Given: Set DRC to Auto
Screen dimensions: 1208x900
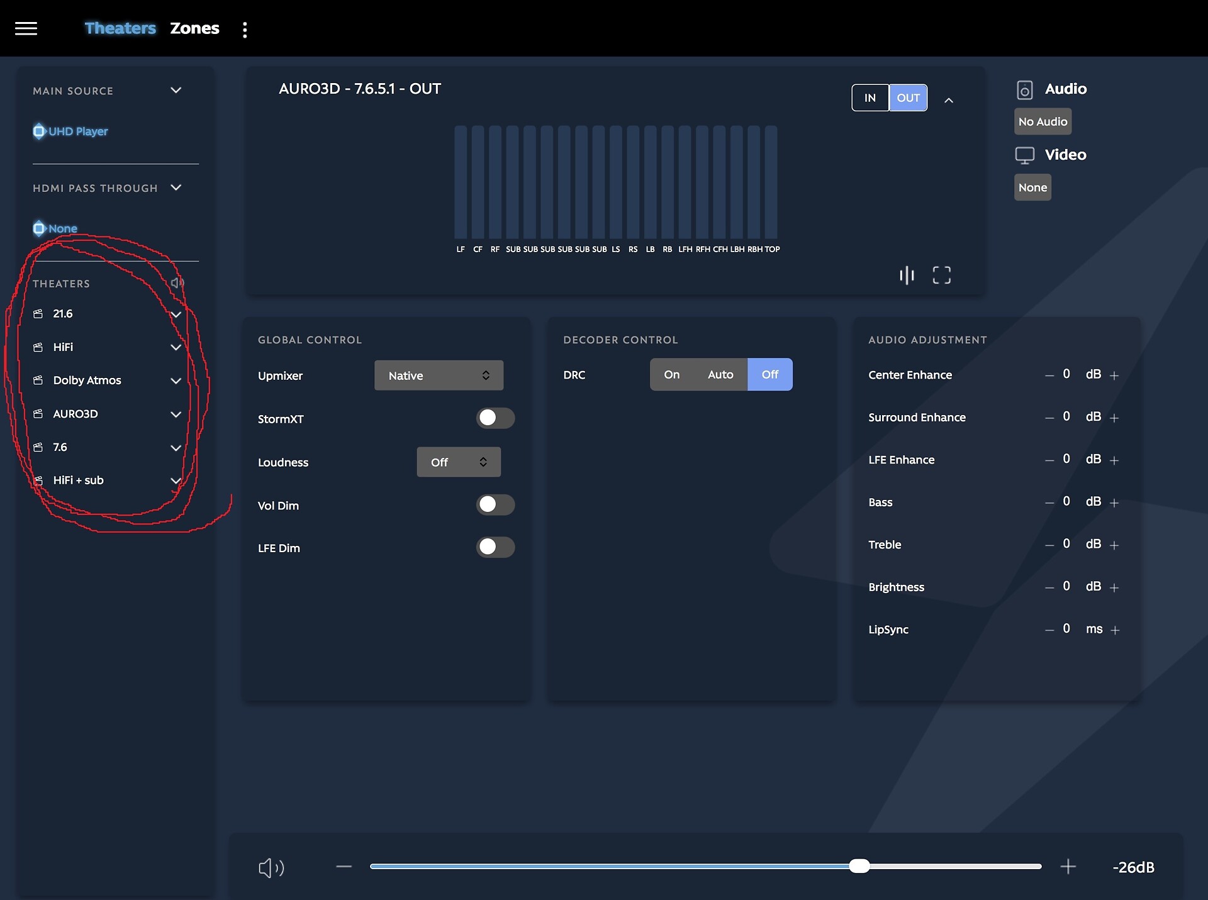Looking at the screenshot, I should click(x=720, y=375).
